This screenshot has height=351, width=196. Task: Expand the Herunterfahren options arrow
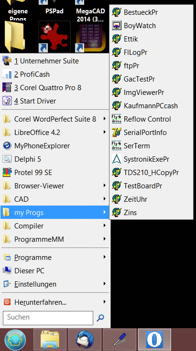pos(105,302)
